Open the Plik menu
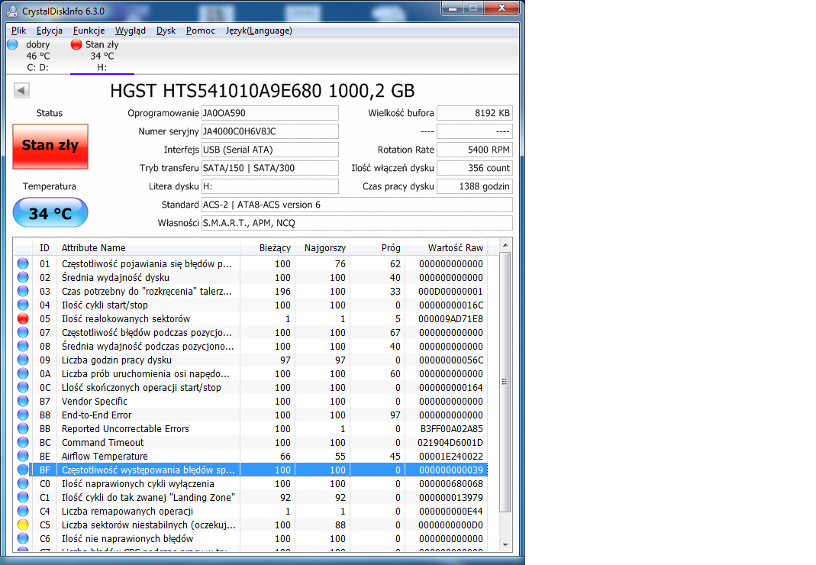This screenshot has width=816, height=565. [x=19, y=31]
